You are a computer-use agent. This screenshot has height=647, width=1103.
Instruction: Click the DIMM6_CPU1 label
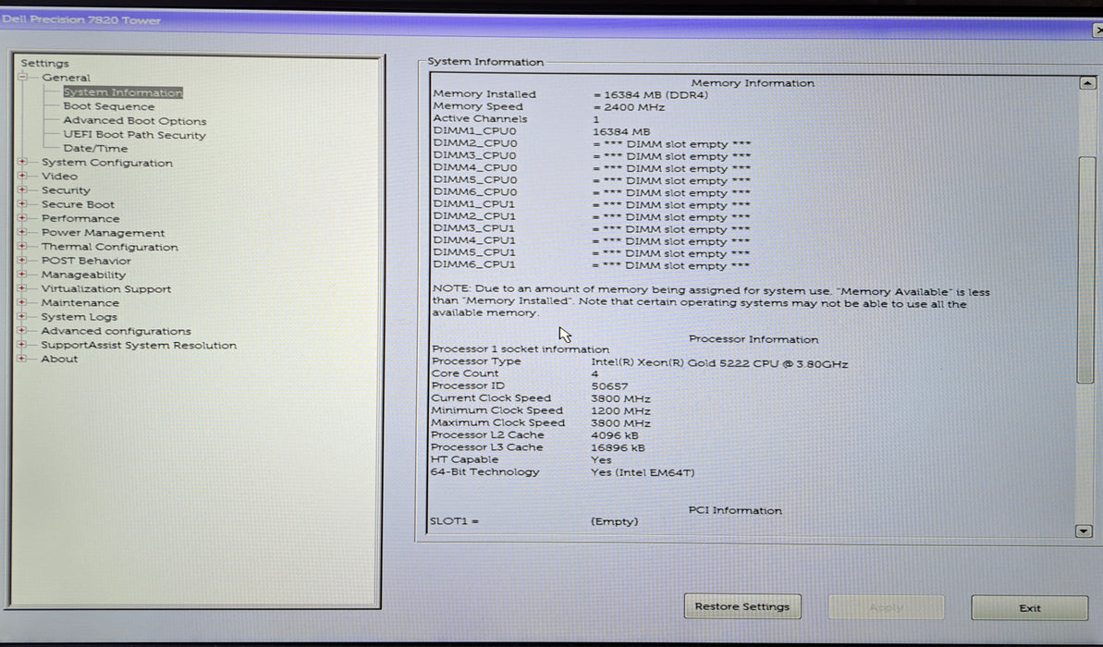(474, 264)
